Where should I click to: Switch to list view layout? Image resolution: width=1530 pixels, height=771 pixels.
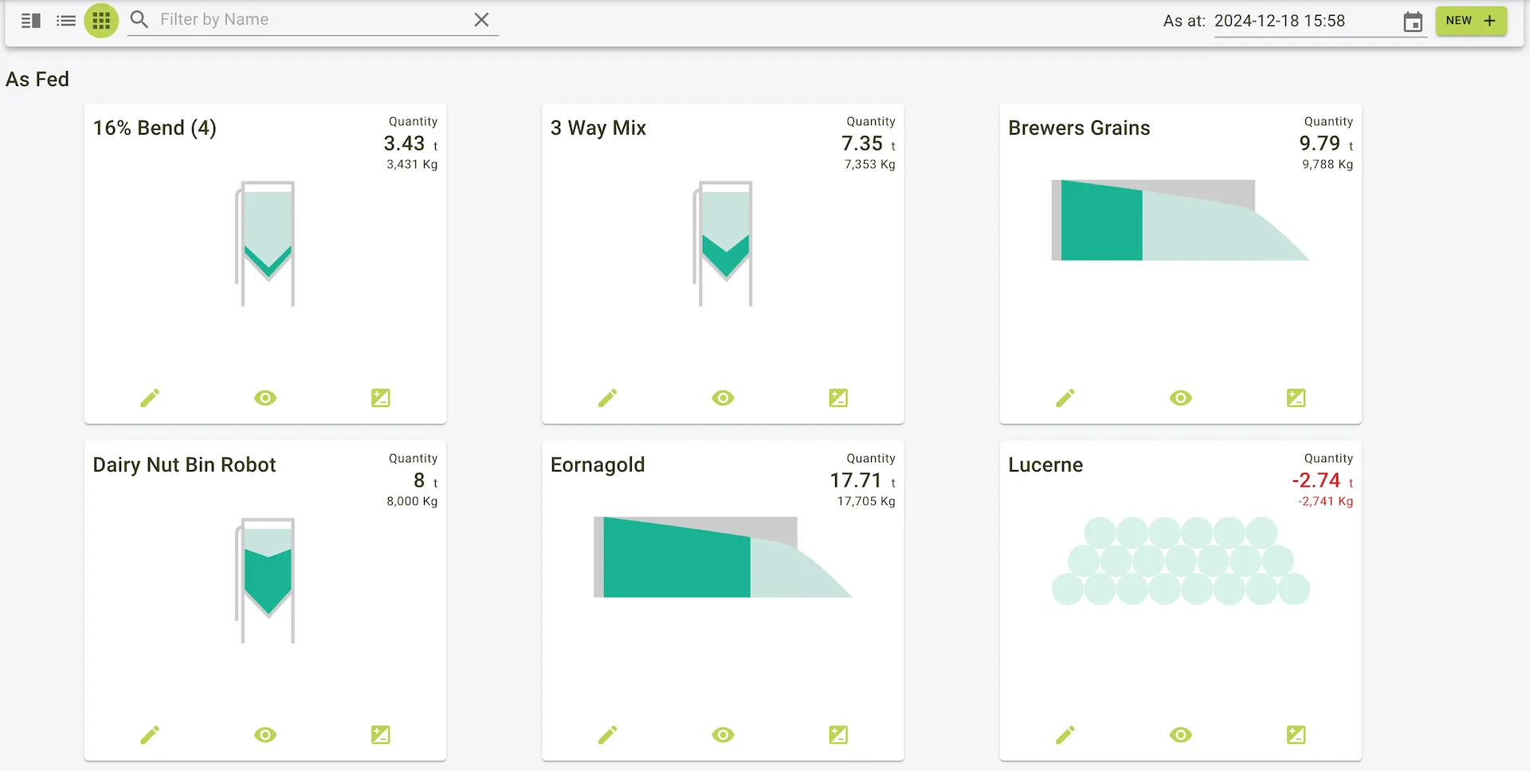pyautogui.click(x=66, y=21)
